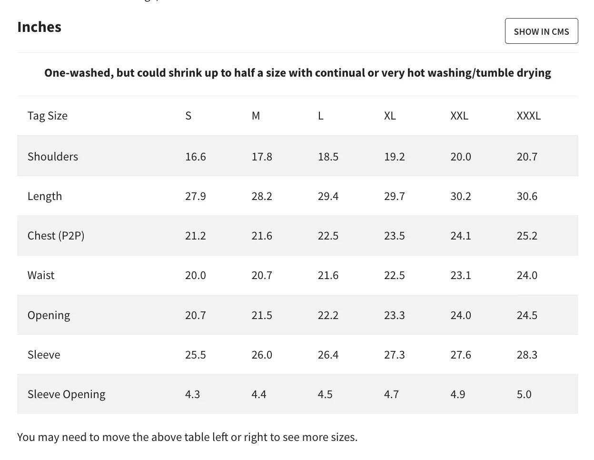Select the XL size column header
This screenshot has width=594, height=460.
tap(390, 116)
